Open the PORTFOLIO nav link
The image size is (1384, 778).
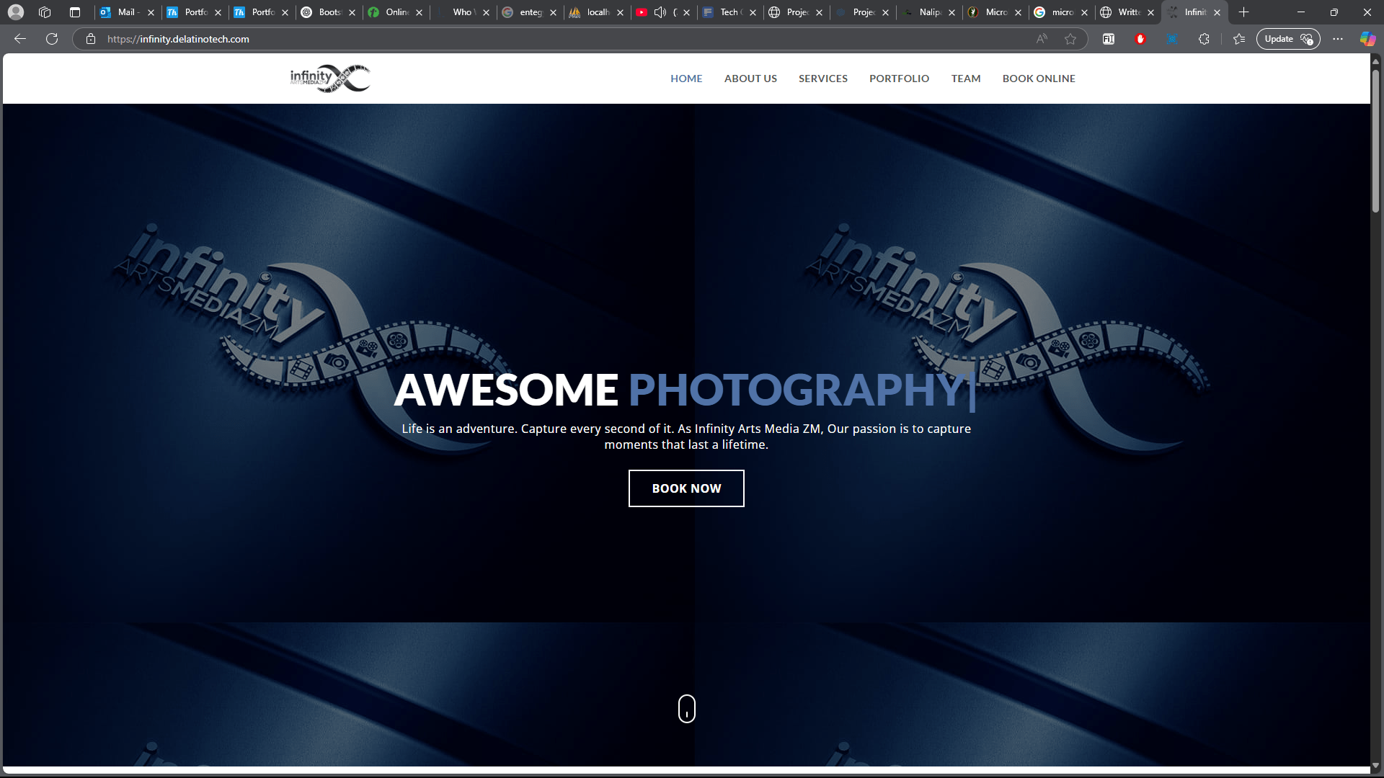pos(899,79)
